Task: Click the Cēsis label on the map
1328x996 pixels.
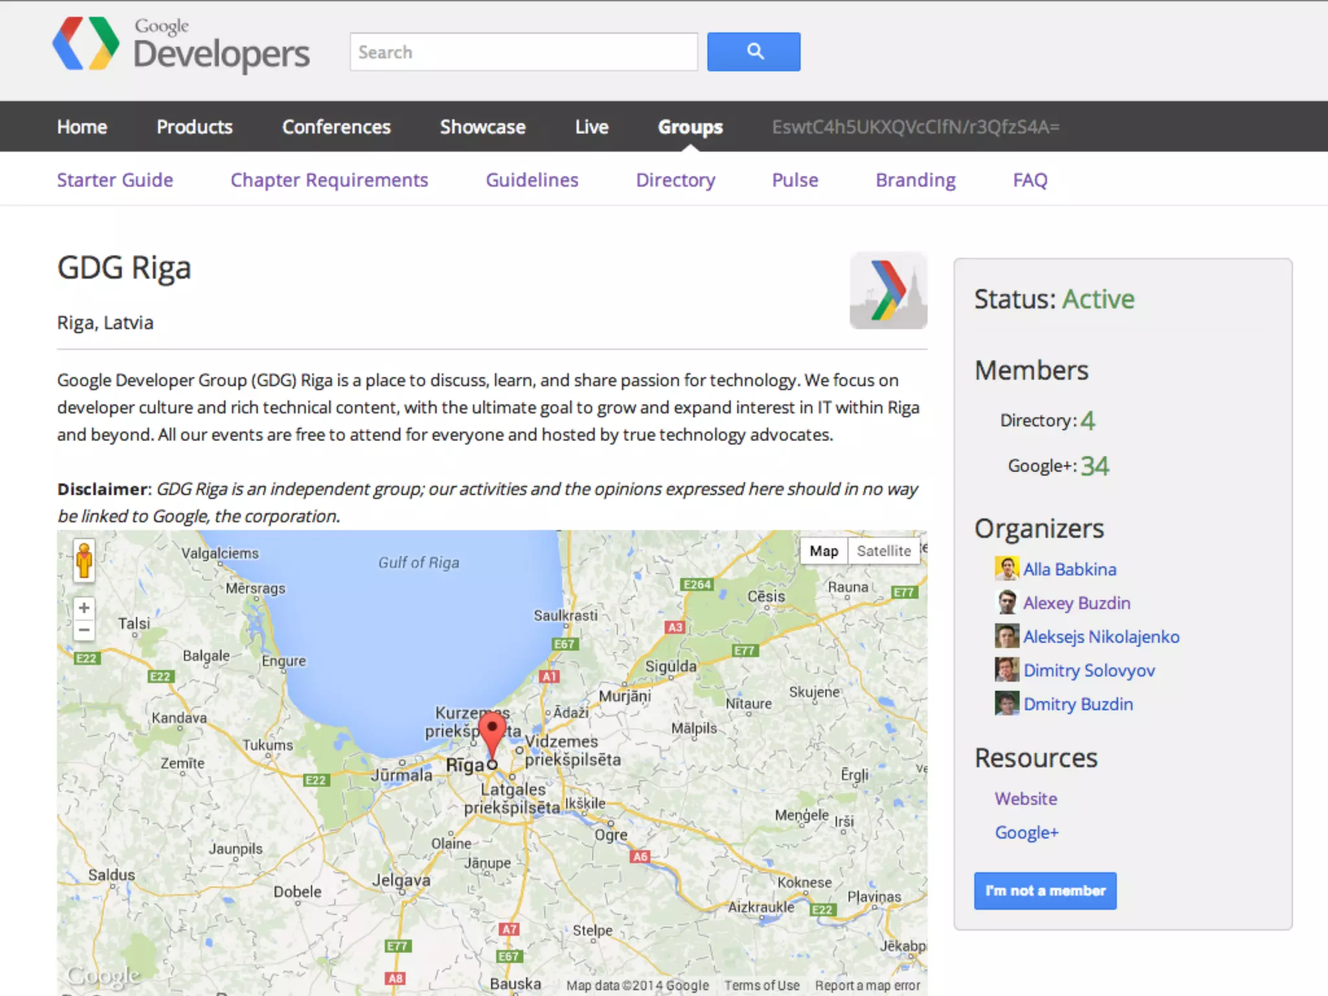Action: tap(766, 596)
